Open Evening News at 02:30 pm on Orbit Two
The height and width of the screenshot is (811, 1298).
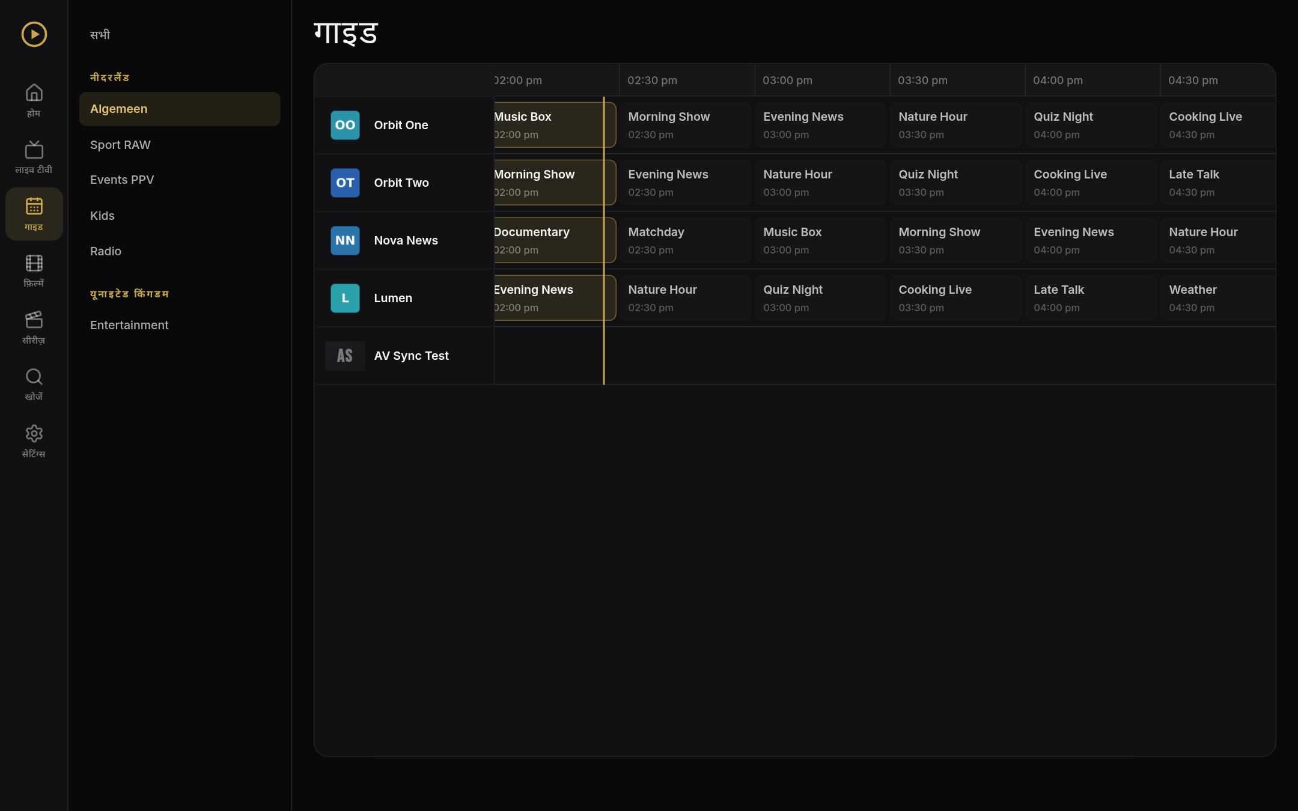[x=686, y=183]
